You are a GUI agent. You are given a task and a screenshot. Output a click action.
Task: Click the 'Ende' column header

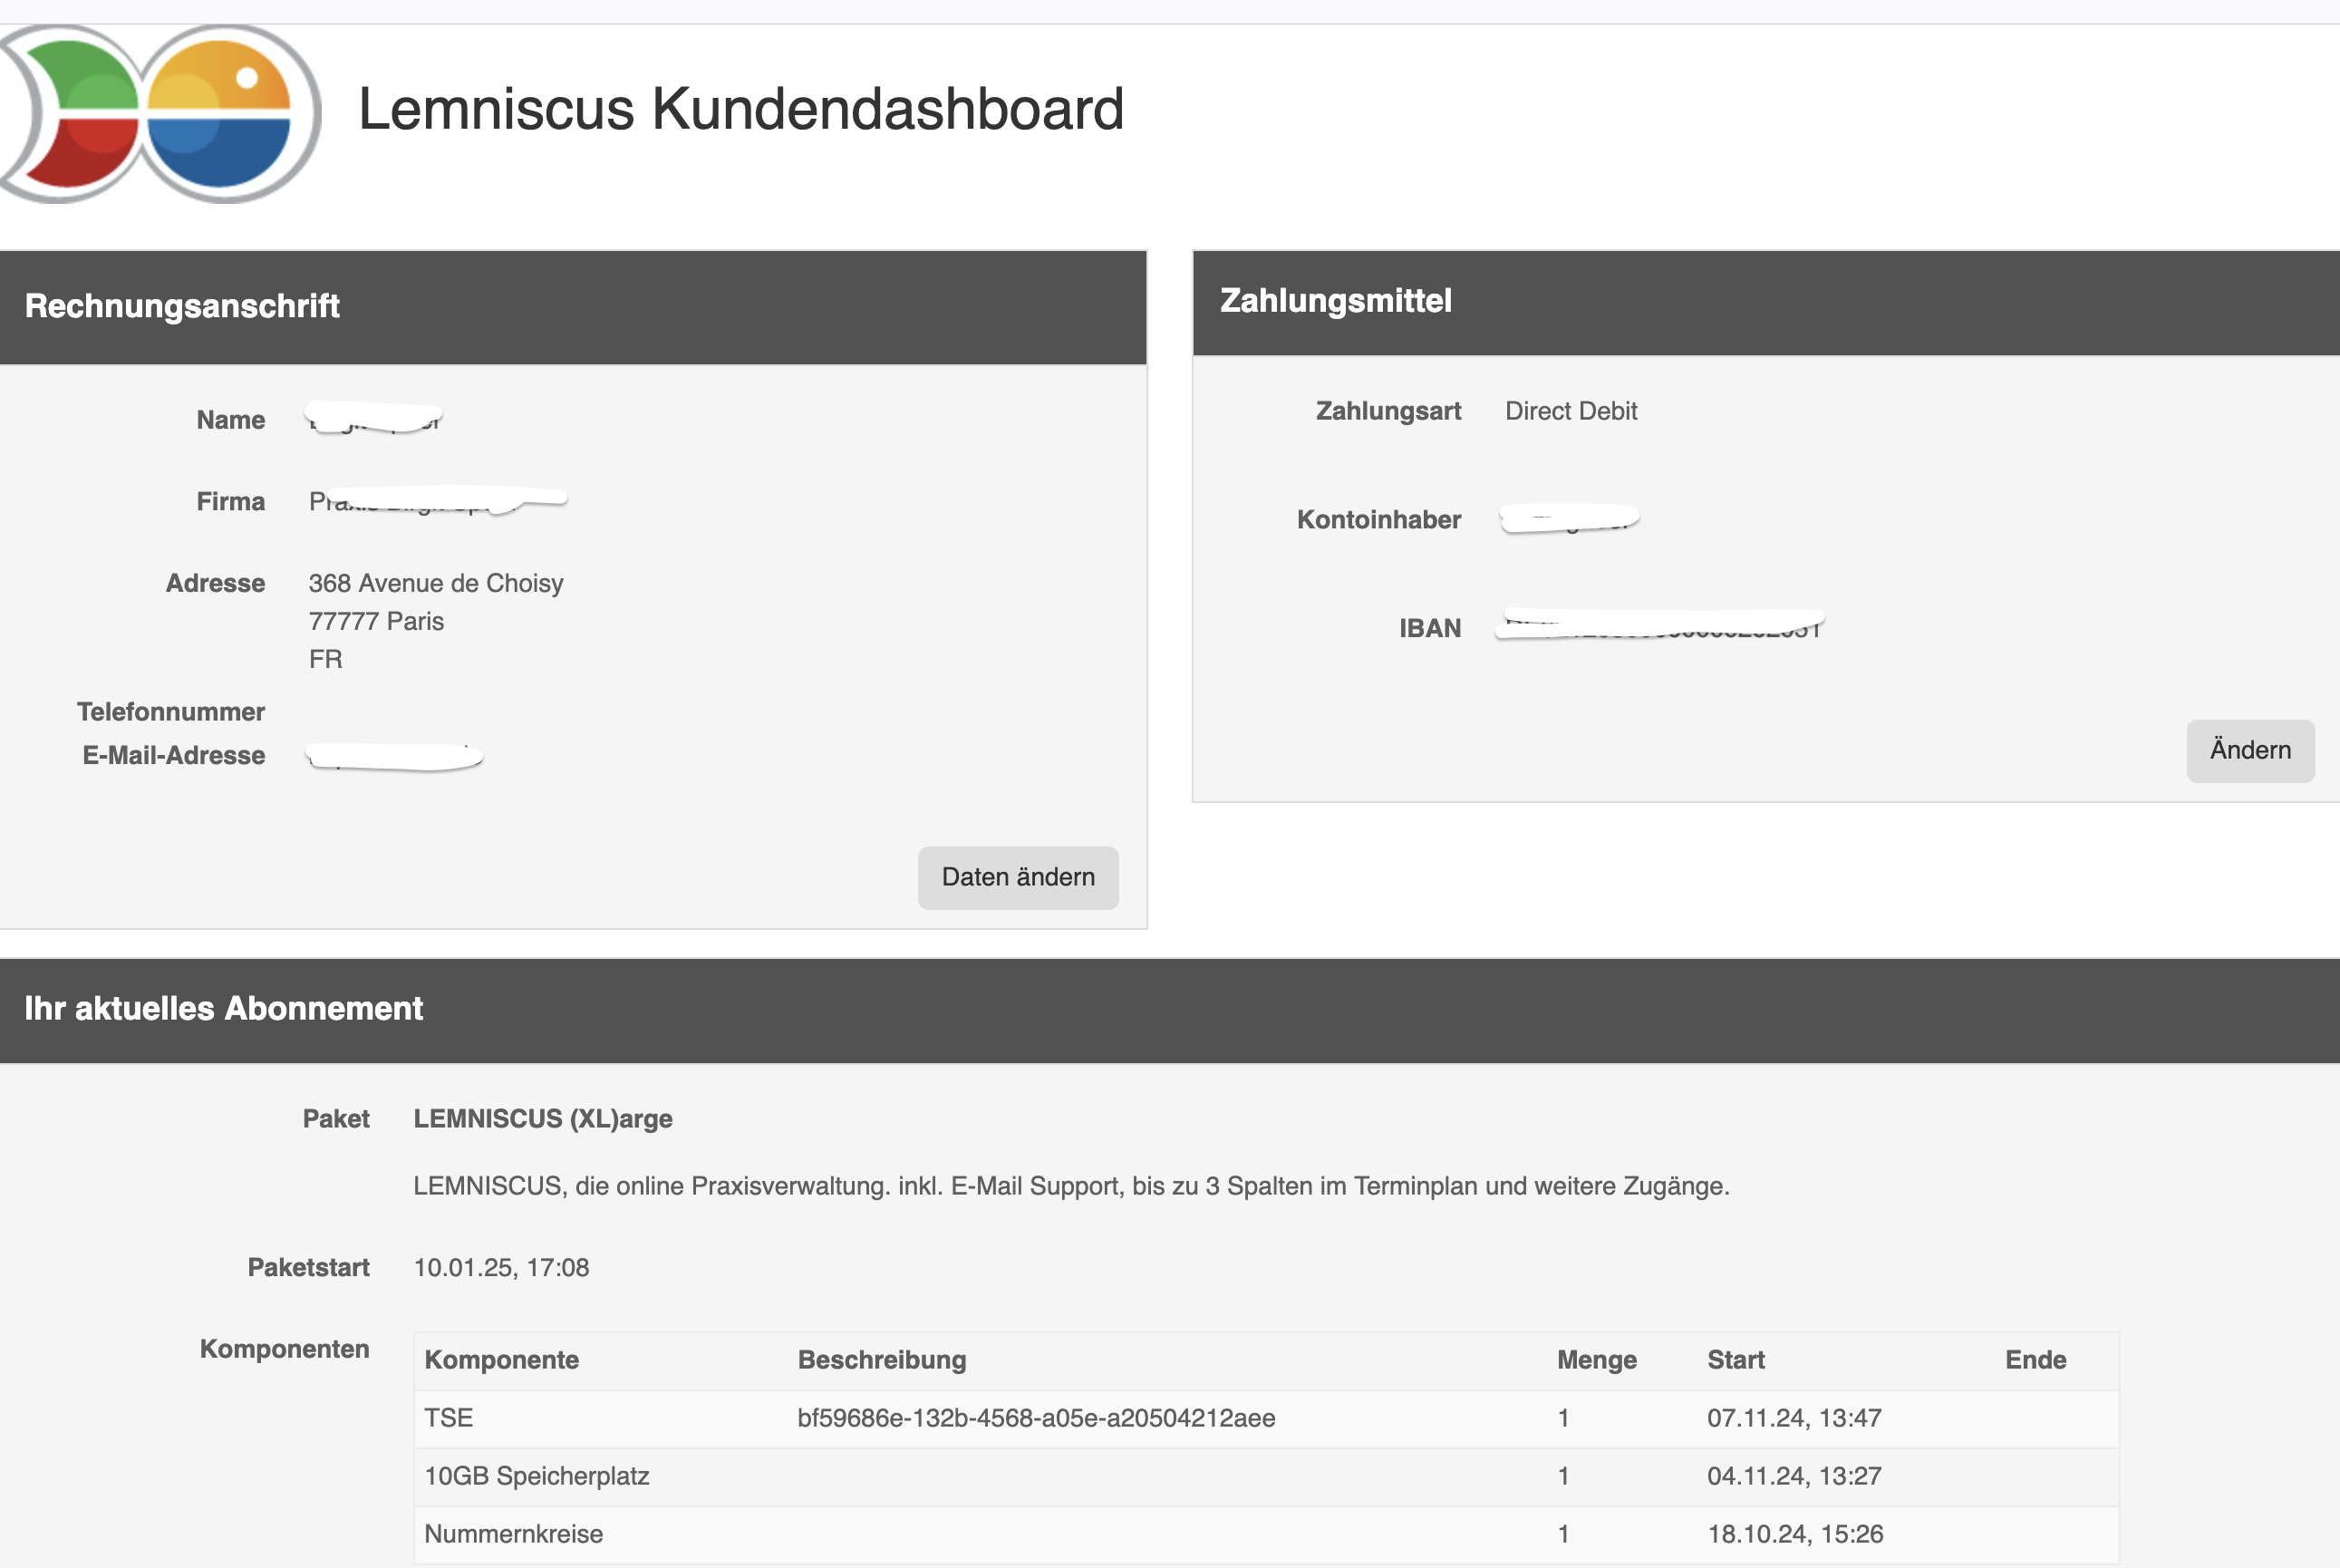coord(2035,1360)
